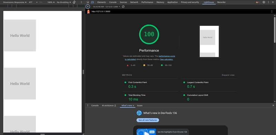Open the Issues drawer tab
The width and height of the screenshot is (276, 135).
coord(140,105)
